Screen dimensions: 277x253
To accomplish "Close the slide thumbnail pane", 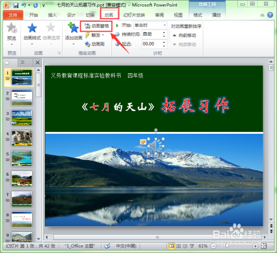I will pyautogui.click(x=38, y=63).
